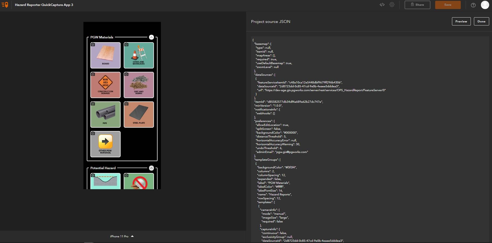
Task: Click the JSON line "imageSize": "large"
Action: point(275,218)
